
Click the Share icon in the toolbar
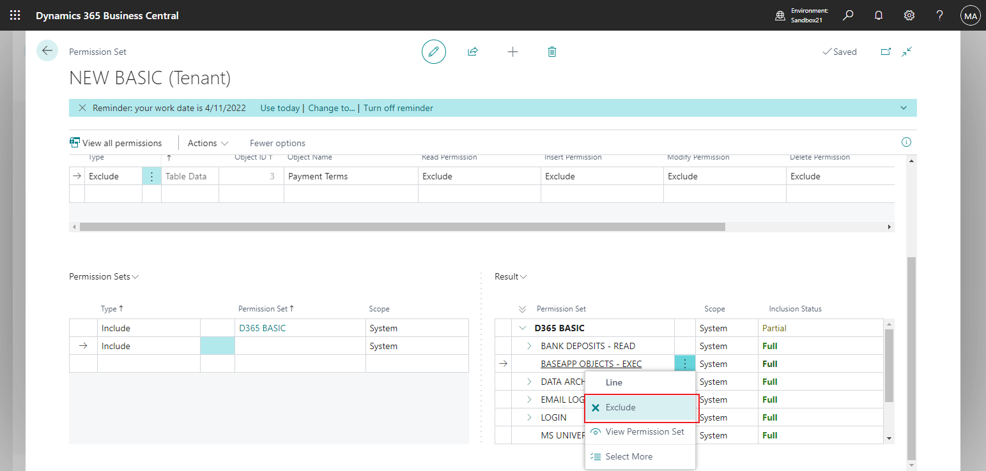[473, 52]
